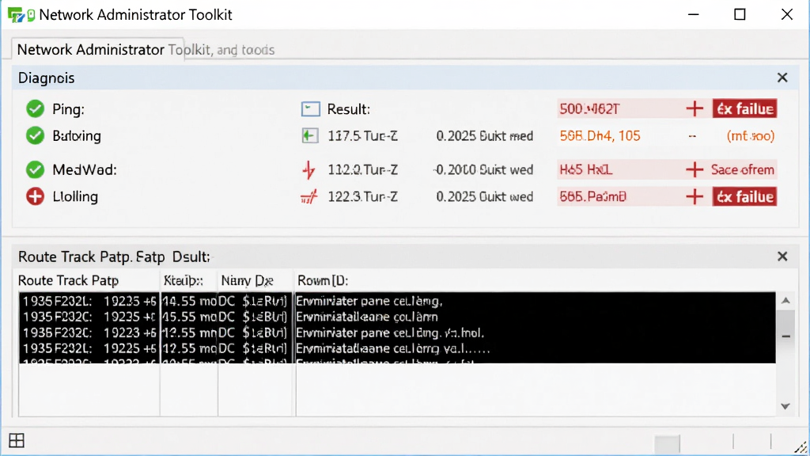Click the scrollbar down arrow in route list
Screen dimensions: 810x456
pyautogui.click(x=785, y=406)
